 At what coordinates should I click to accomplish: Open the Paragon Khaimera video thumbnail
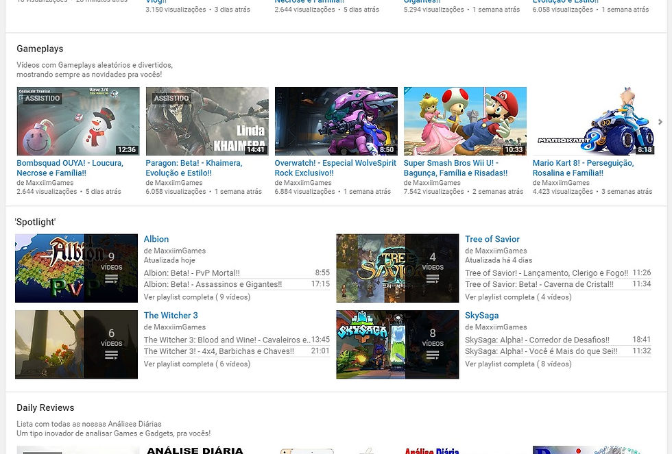point(207,121)
